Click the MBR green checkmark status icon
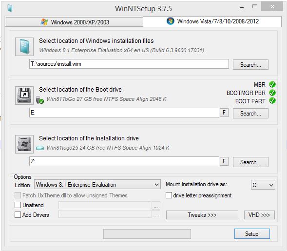The image size is (287, 251). point(272,84)
